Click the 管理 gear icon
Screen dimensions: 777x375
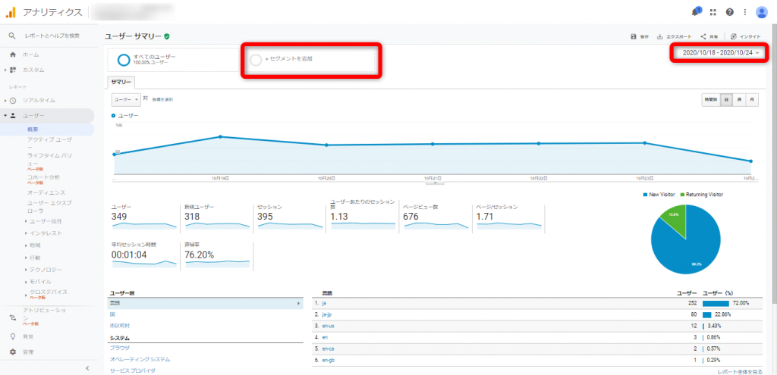click(13, 352)
